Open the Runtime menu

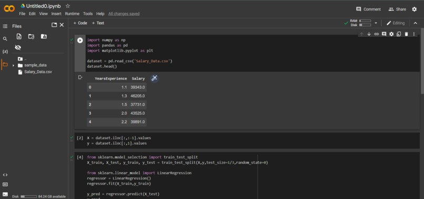[72, 14]
